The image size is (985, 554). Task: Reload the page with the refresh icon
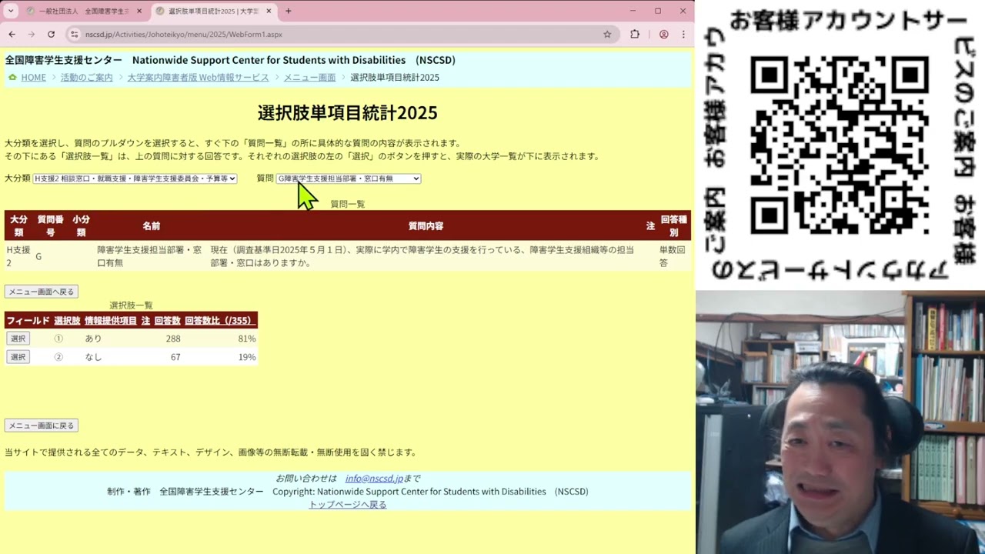[51, 35]
